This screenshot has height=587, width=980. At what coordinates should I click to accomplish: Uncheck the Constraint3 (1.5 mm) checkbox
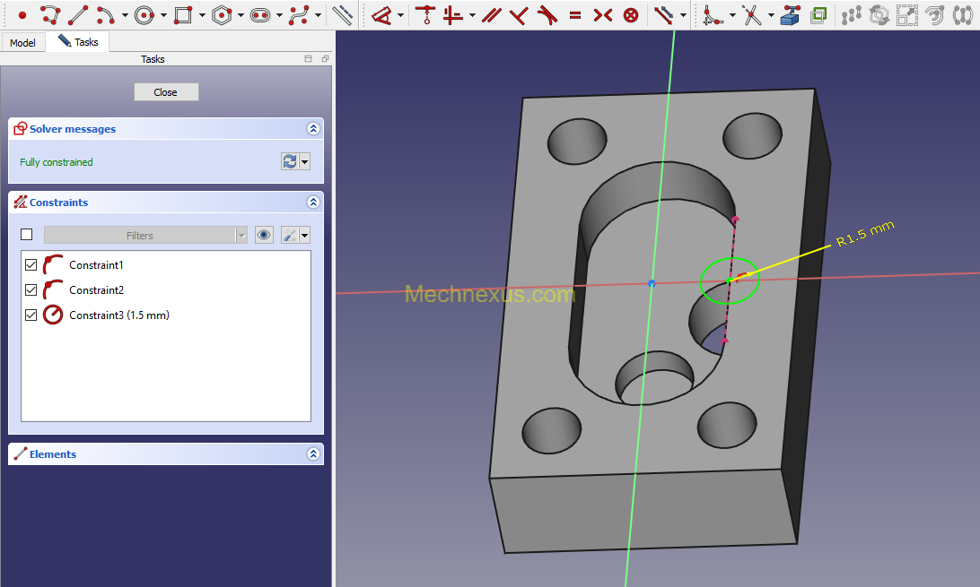[x=31, y=315]
